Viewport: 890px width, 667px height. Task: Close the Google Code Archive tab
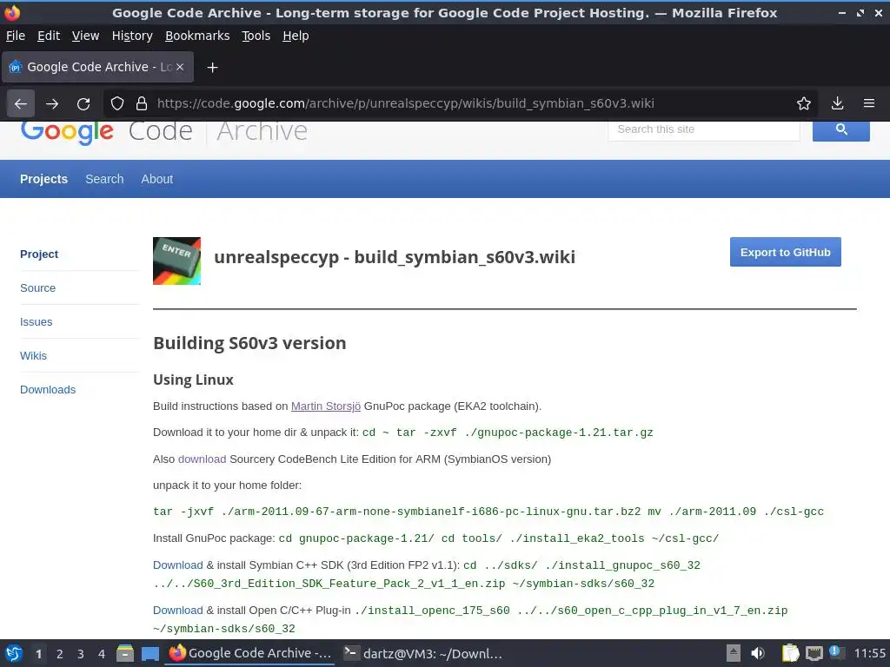coord(180,67)
